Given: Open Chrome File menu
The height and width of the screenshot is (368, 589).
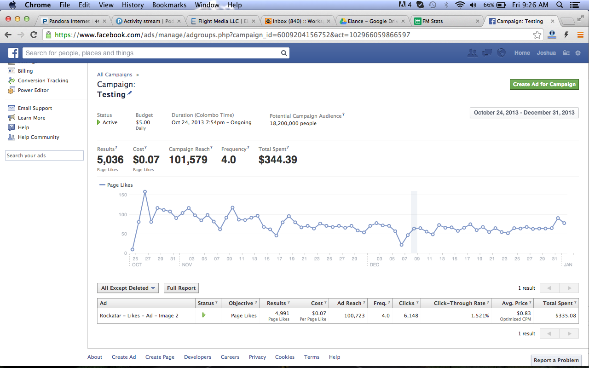Looking at the screenshot, I should click(x=64, y=5).
